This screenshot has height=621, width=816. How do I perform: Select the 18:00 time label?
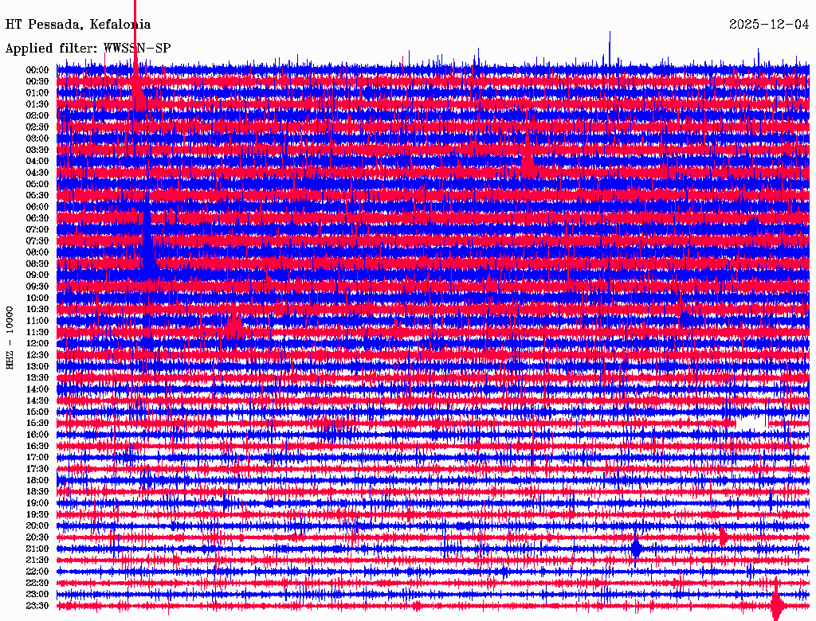click(37, 480)
